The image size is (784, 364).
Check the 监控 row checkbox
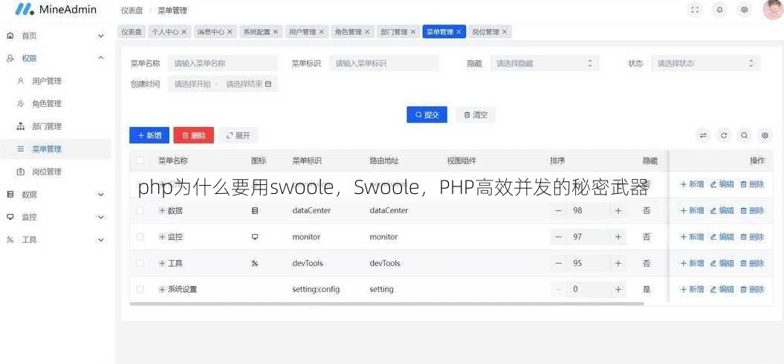click(140, 236)
